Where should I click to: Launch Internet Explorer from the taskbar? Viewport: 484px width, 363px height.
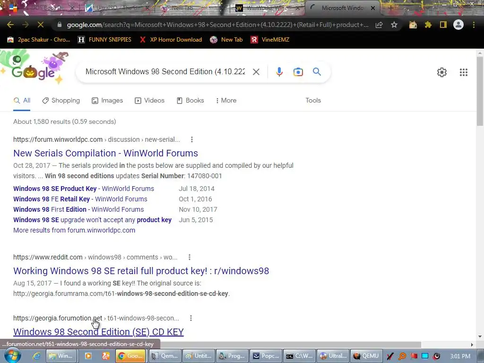(x=36, y=356)
